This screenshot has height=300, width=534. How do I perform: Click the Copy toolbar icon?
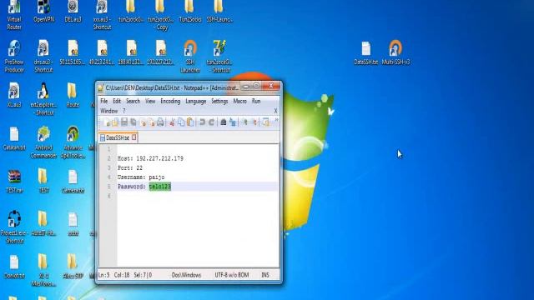point(181,122)
